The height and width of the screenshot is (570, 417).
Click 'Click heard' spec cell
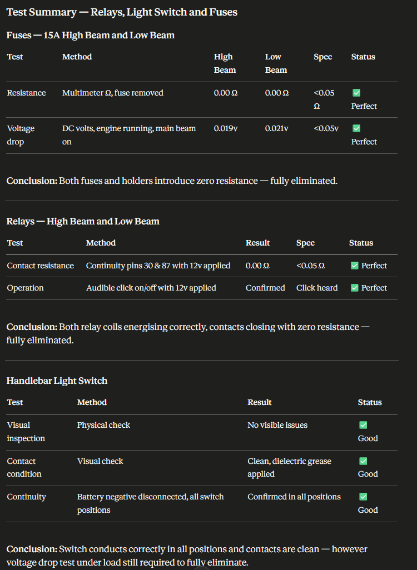(x=317, y=288)
